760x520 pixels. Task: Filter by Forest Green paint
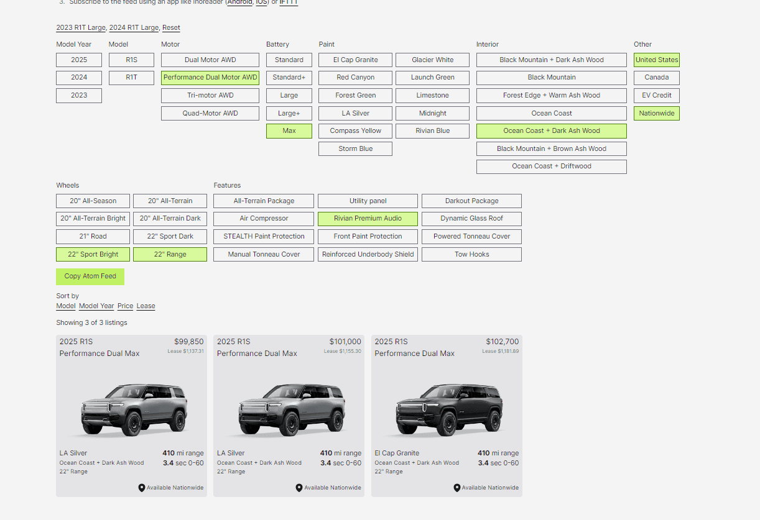pos(356,96)
